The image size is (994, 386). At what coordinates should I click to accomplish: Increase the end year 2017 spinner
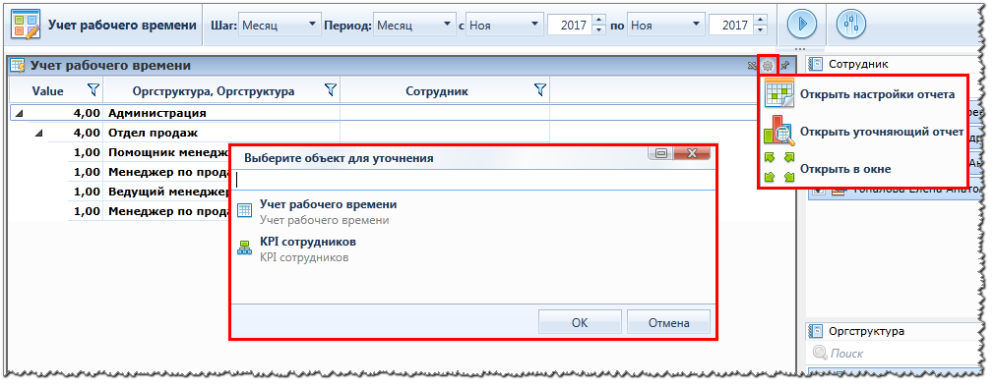click(x=761, y=20)
